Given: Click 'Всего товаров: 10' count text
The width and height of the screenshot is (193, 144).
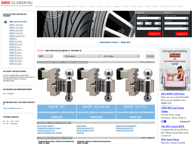Looking at the screenshot, I should tap(147, 62).
